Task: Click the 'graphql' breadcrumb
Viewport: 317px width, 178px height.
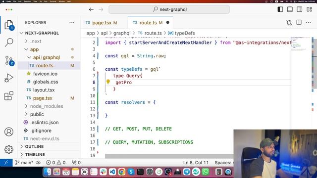Action: [122, 33]
